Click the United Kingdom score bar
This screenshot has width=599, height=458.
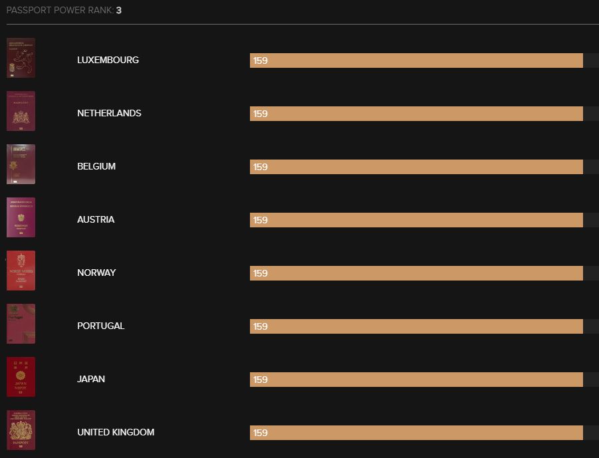416,433
